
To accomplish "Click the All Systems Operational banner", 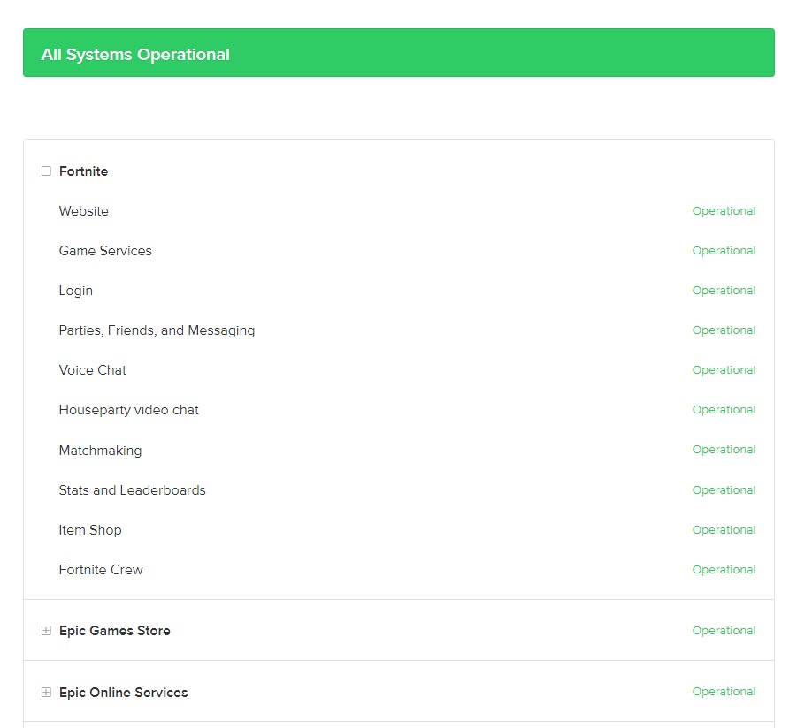I will (x=398, y=53).
